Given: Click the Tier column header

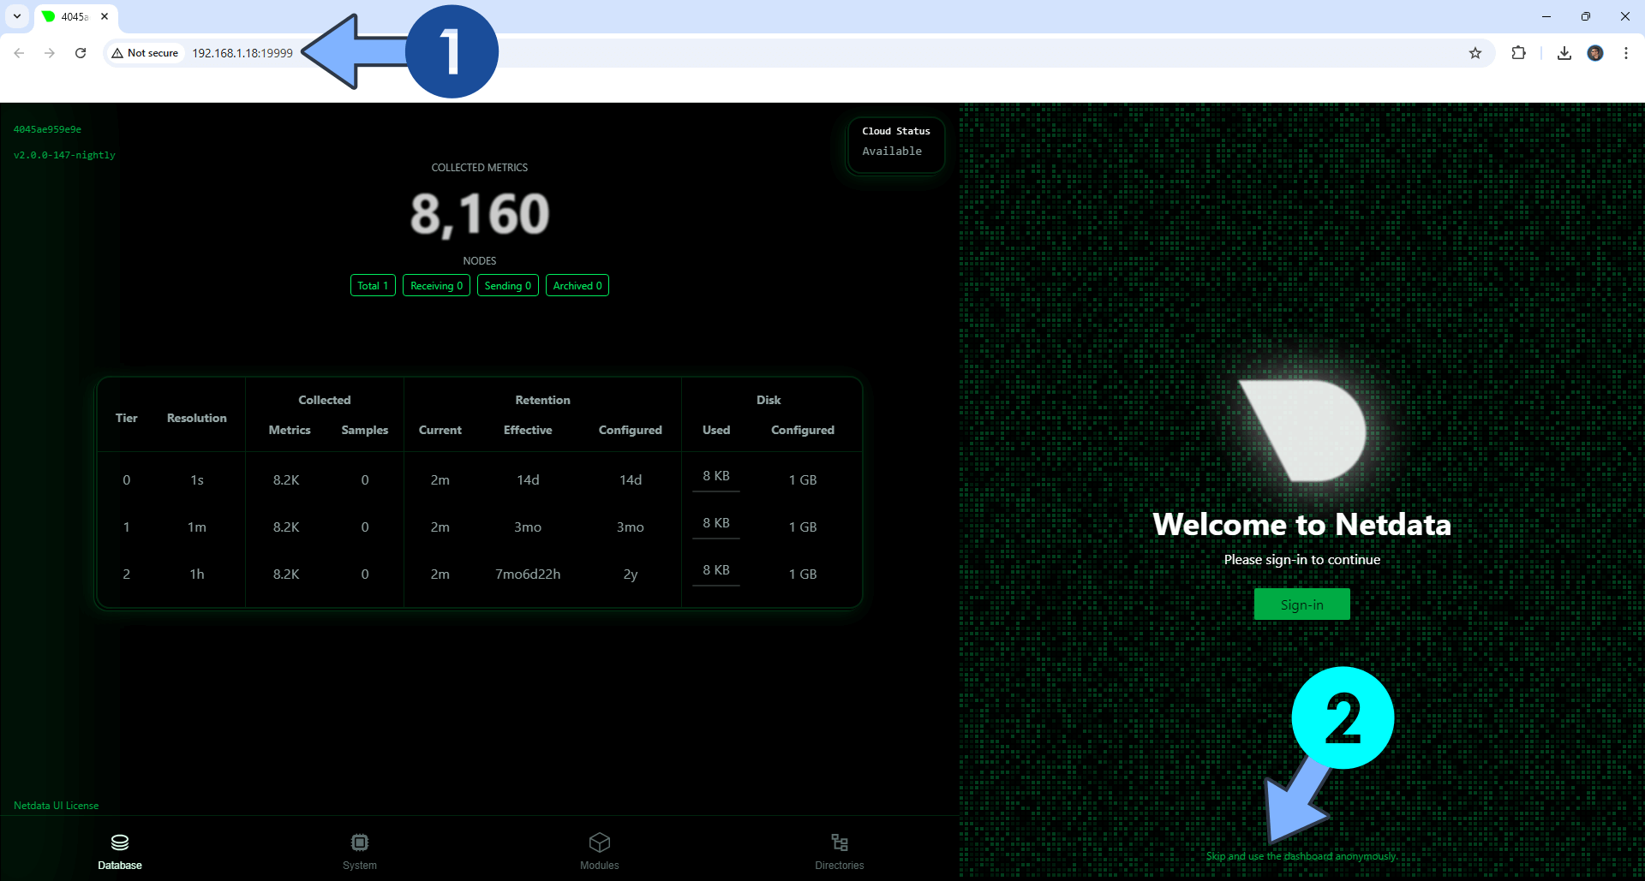Looking at the screenshot, I should click(x=127, y=418).
